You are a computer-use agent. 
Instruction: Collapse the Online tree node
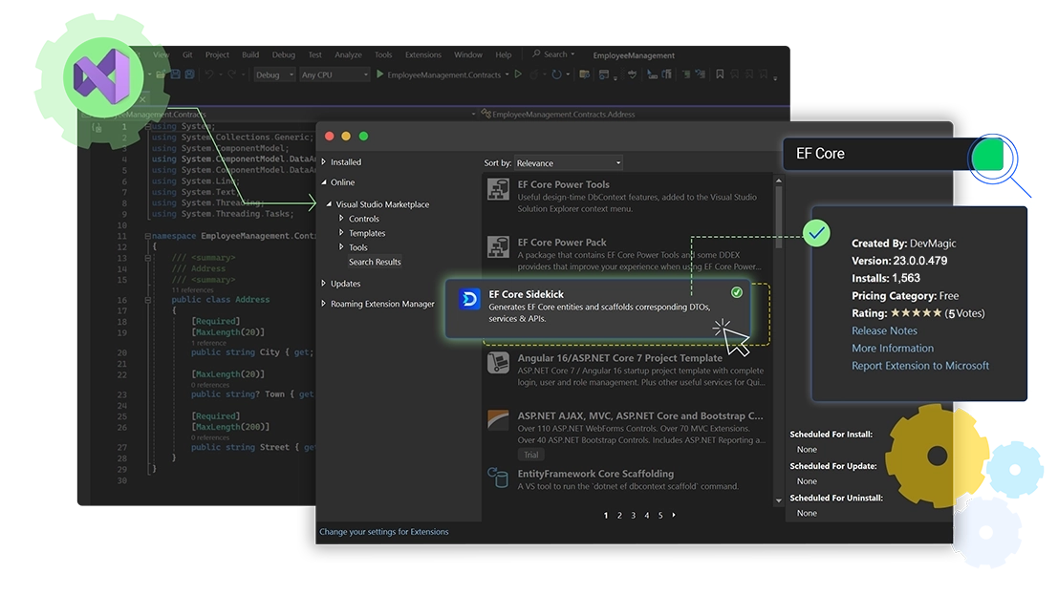tap(324, 182)
